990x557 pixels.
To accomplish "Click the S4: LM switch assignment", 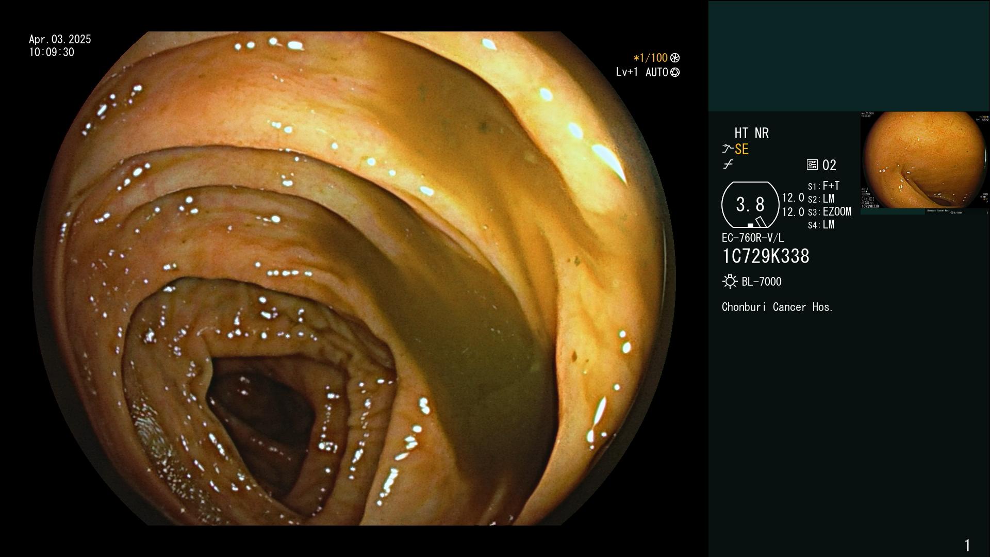I will [821, 224].
